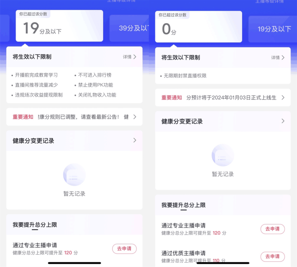Select the 19分及以下 score card on left
Screen dimensions: 297x267
click(59, 26)
